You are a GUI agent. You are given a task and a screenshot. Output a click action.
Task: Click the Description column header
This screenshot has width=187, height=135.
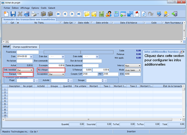[x=15, y=86]
